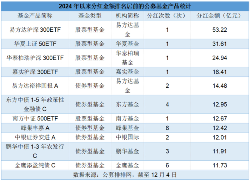Screen dimensions: 250x181
Task: Click the fund name 鹏华中债1-3年农发行C
Action: click(x=35, y=151)
